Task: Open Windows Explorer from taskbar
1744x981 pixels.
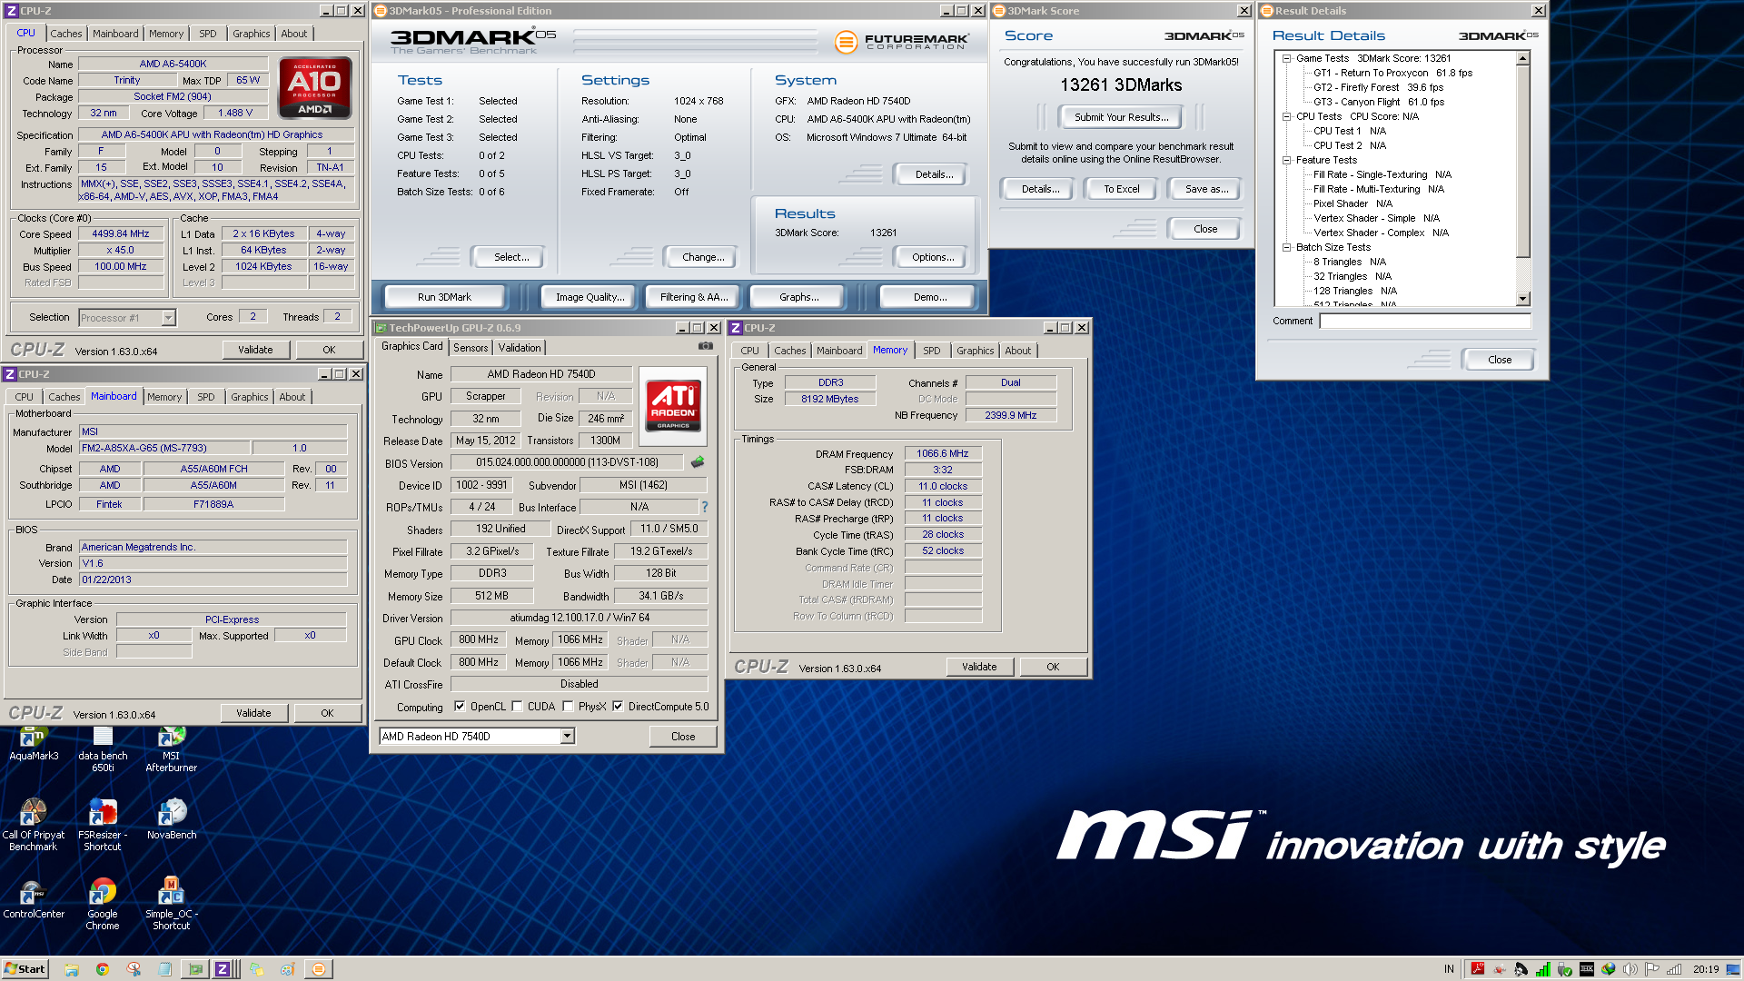Action: click(72, 969)
